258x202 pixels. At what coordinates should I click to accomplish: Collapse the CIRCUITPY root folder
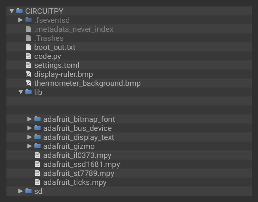tap(12, 11)
